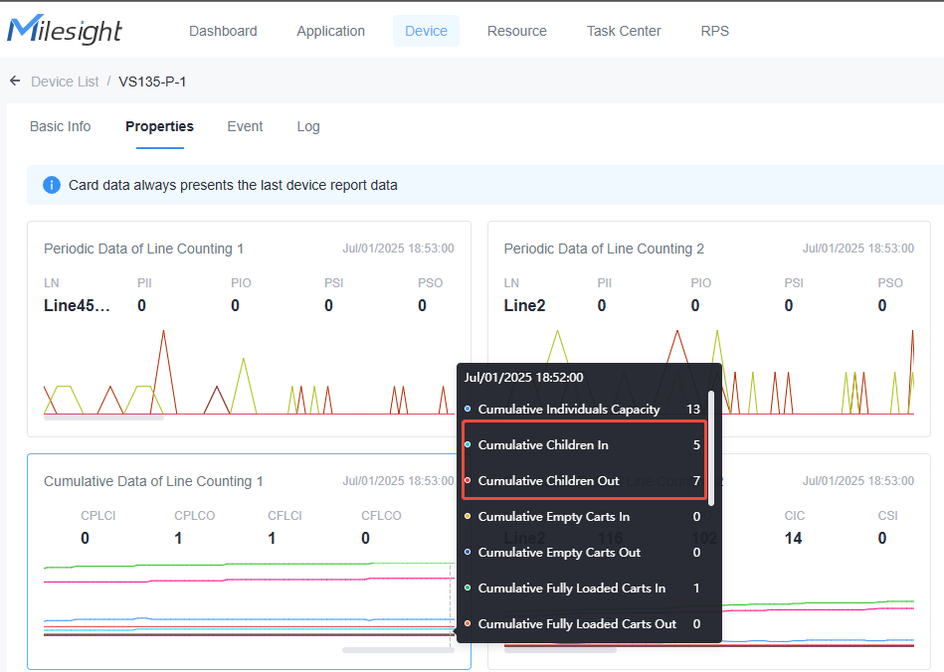The image size is (944, 672).
Task: Select the Properties tab
Action: click(159, 126)
